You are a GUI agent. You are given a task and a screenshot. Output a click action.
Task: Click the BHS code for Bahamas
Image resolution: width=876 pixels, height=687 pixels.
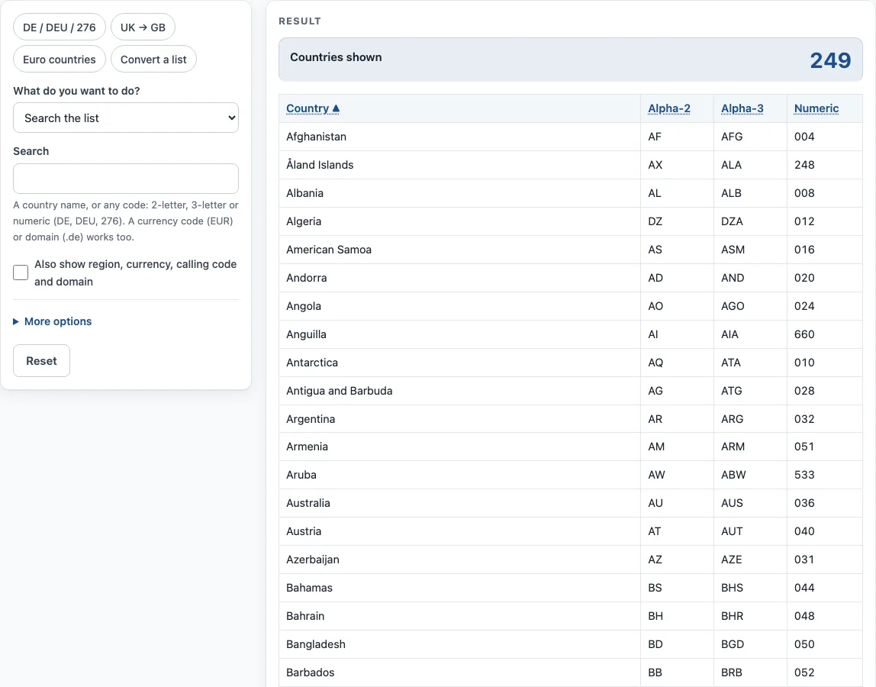732,588
